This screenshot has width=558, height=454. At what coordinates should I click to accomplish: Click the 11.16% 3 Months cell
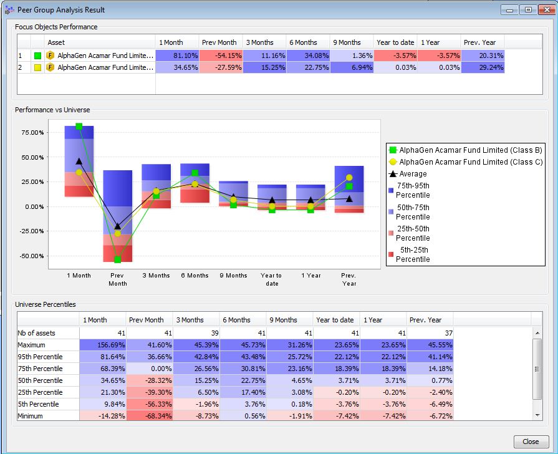[x=264, y=56]
